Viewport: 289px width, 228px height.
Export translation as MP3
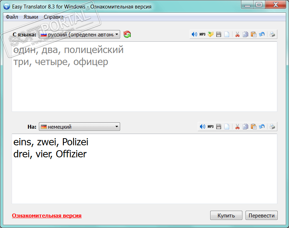(211, 127)
